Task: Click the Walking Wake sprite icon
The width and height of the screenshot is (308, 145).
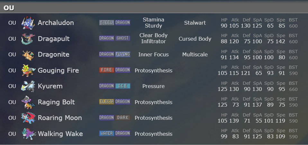Action: pos(28,134)
